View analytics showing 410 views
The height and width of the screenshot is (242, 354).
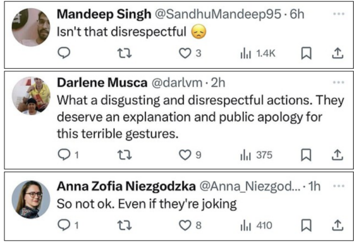[x=256, y=226]
